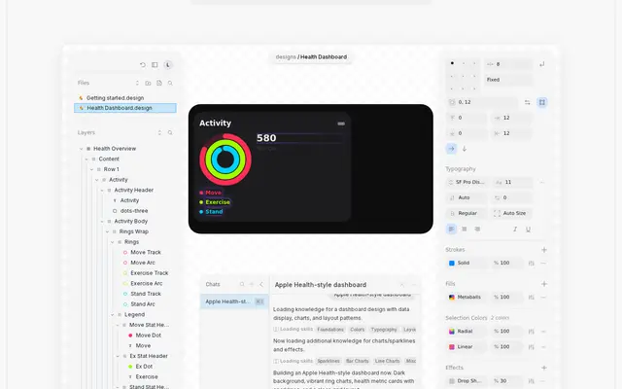
Task: Select vertical layout direction arrow
Action: pyautogui.click(x=465, y=149)
